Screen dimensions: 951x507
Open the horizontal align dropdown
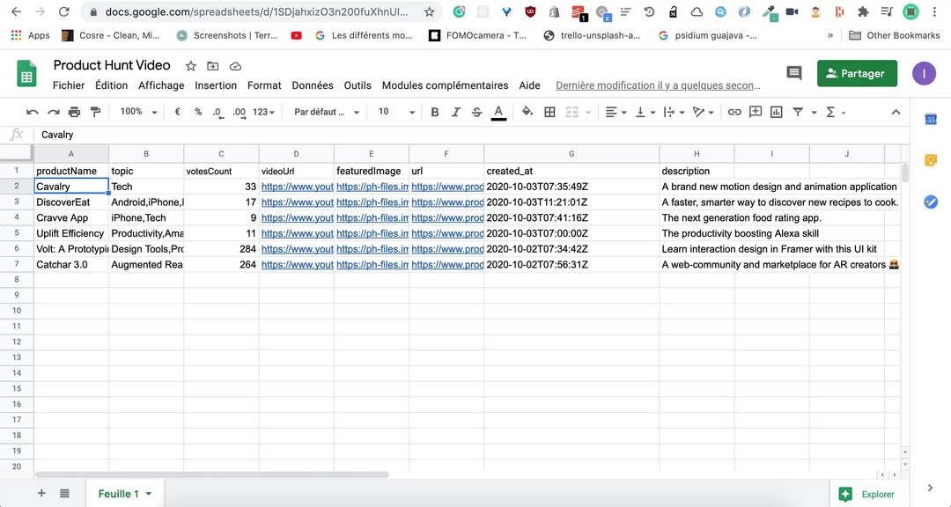click(616, 112)
